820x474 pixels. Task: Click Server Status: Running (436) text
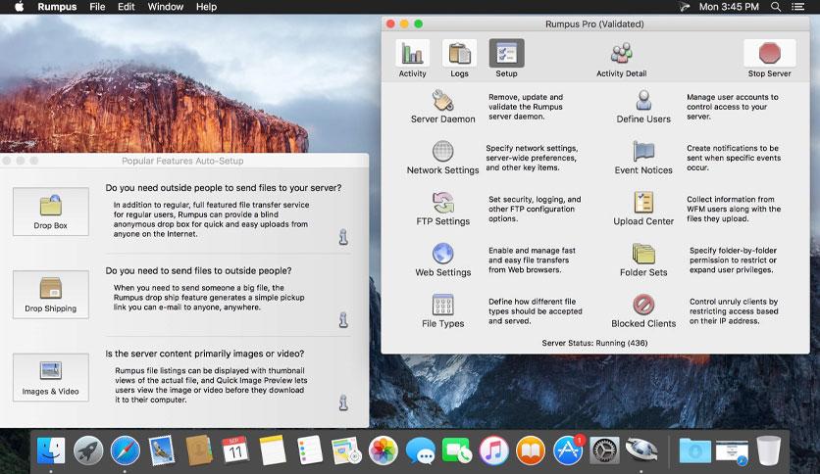594,343
